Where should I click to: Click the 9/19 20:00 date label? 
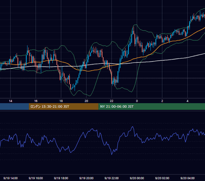86,178
